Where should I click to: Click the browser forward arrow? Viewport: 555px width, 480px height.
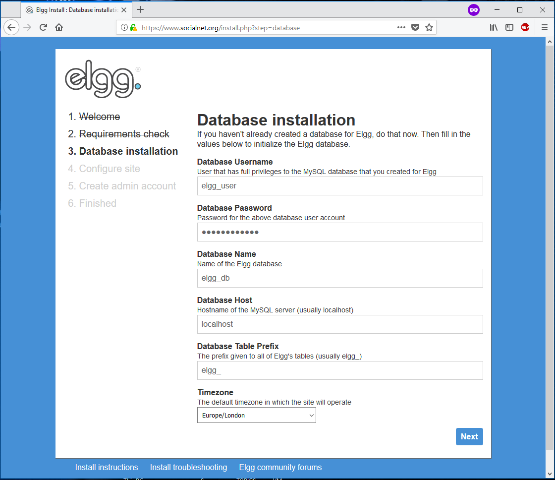27,27
